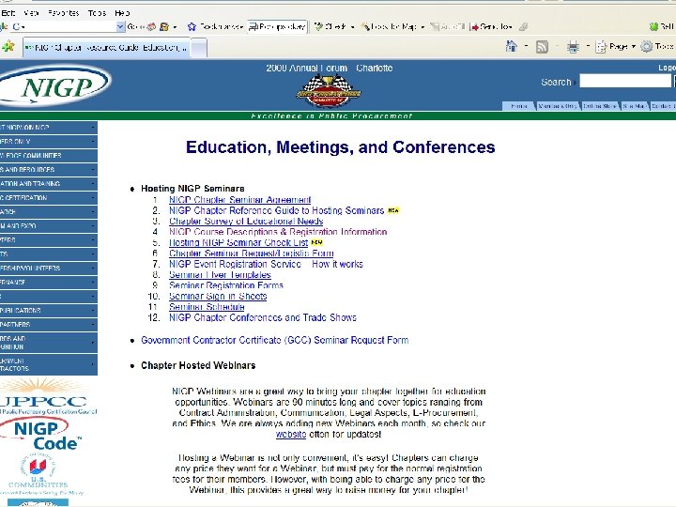
Task: Select the NIGP Chapter Resource Guide browser tab
Action: point(106,48)
